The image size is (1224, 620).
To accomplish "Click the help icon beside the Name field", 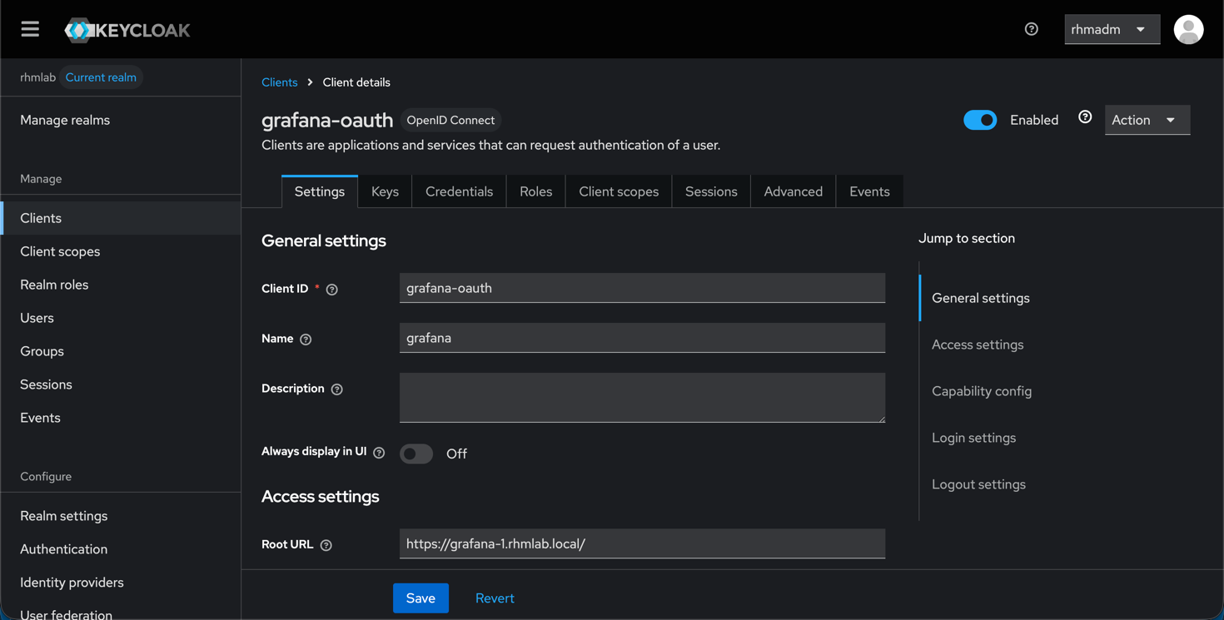I will tap(305, 339).
